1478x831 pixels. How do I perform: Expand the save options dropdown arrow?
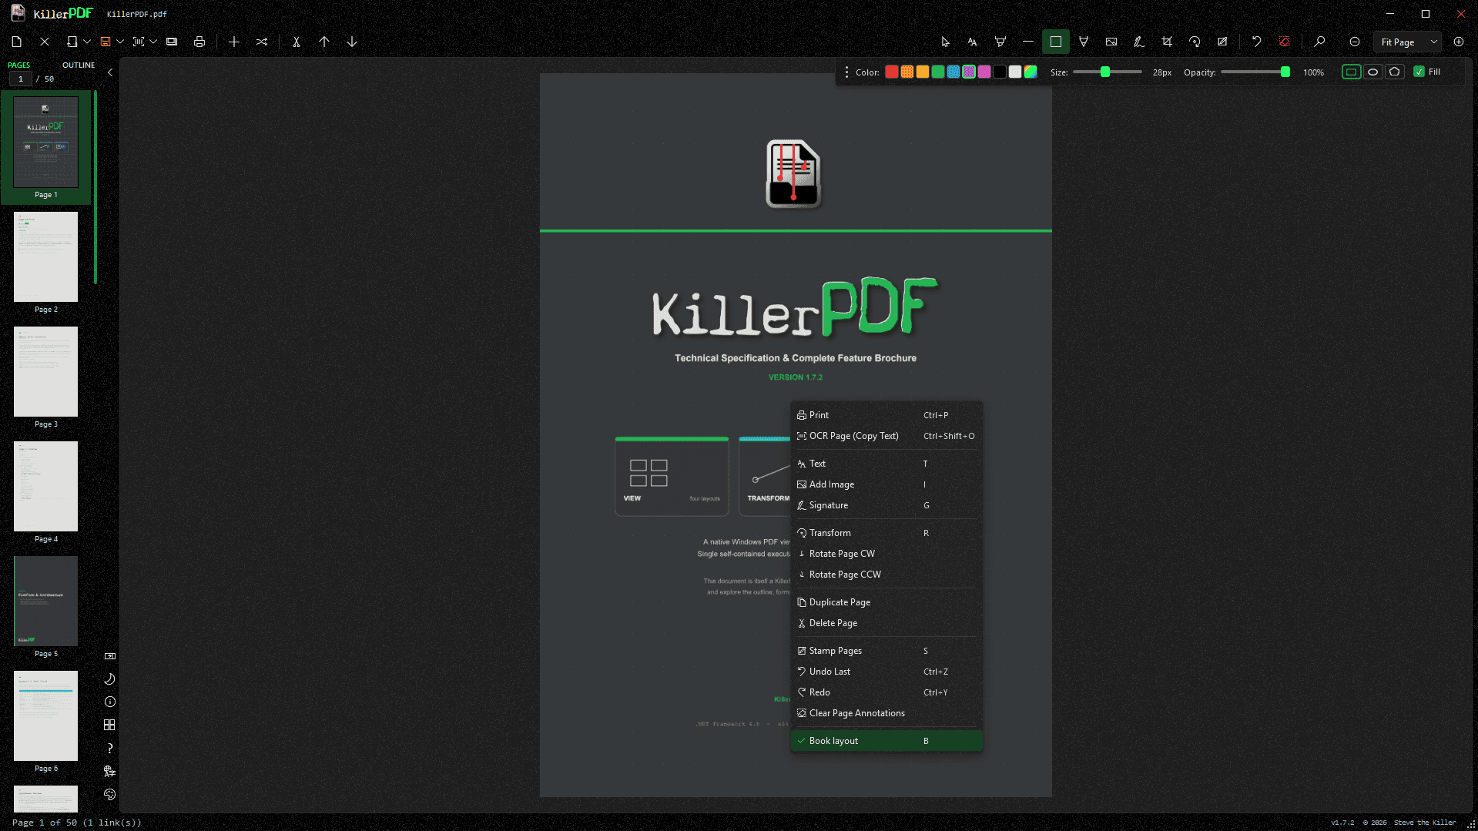tap(120, 42)
